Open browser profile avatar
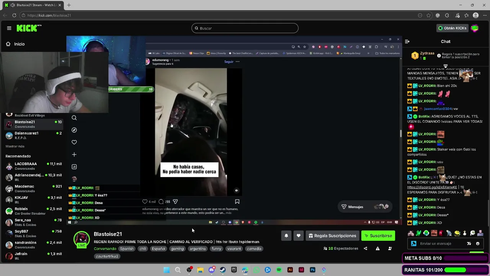The width and height of the screenshot is (490, 276). click(475, 15)
